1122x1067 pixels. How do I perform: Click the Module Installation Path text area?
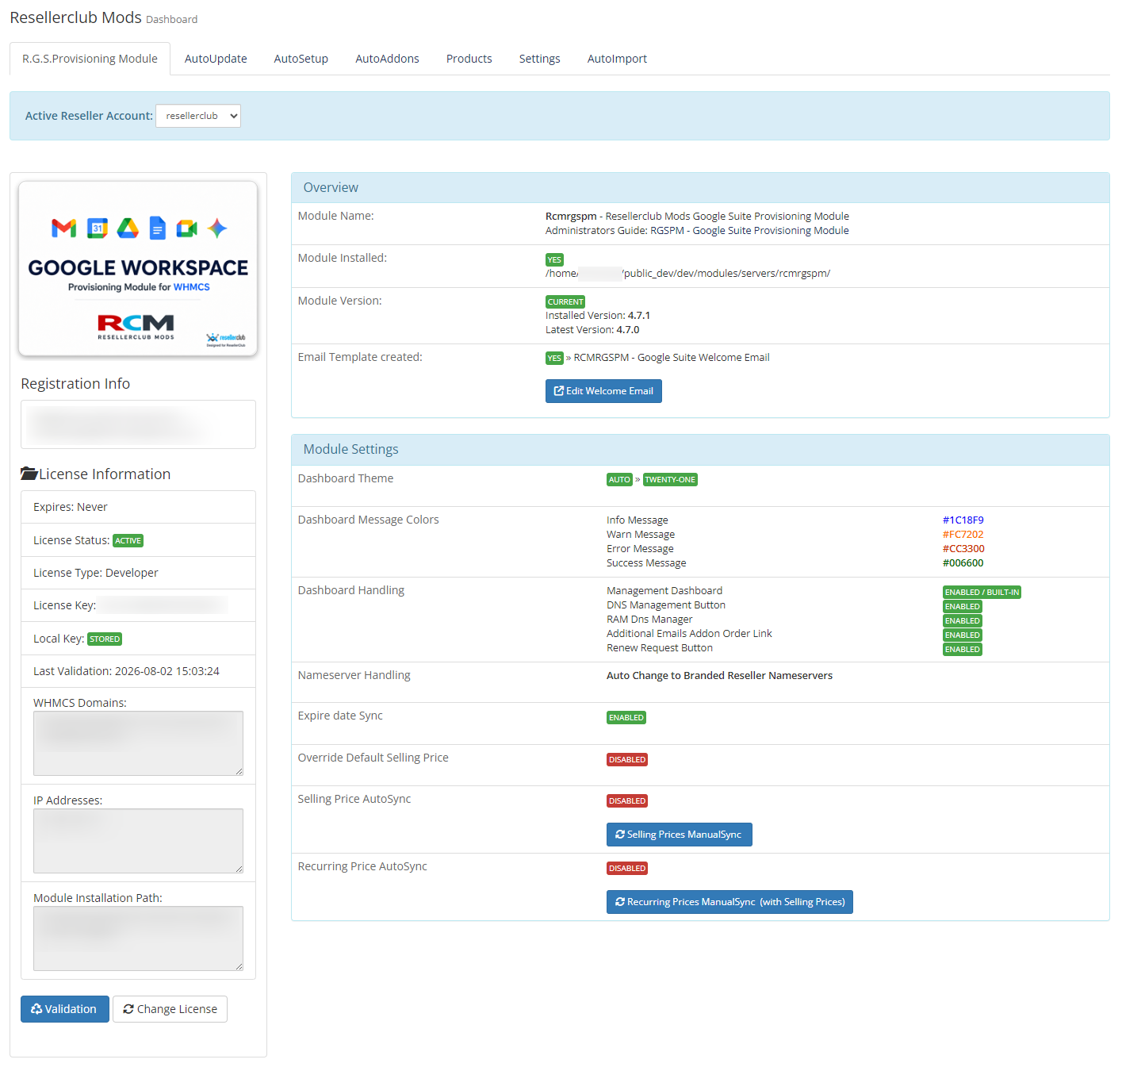[138, 938]
